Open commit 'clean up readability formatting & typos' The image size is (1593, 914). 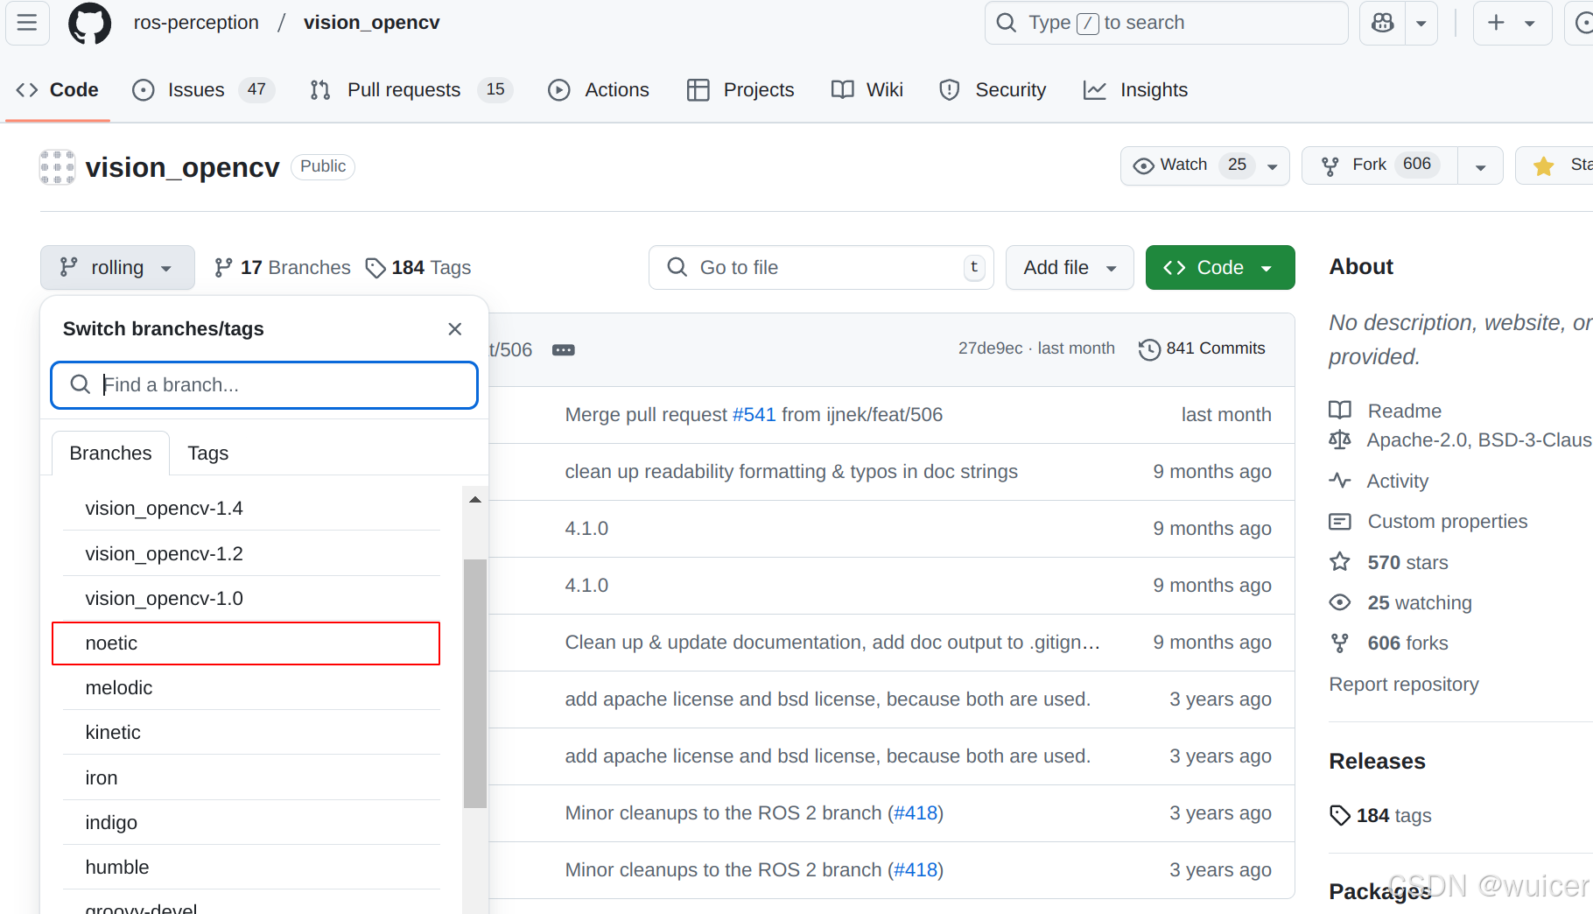pyautogui.click(x=791, y=472)
